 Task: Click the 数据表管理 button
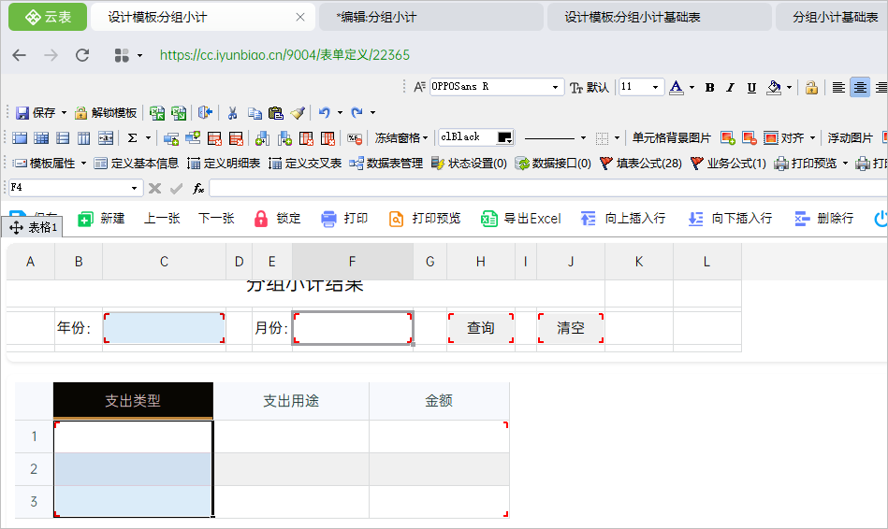tap(386, 164)
